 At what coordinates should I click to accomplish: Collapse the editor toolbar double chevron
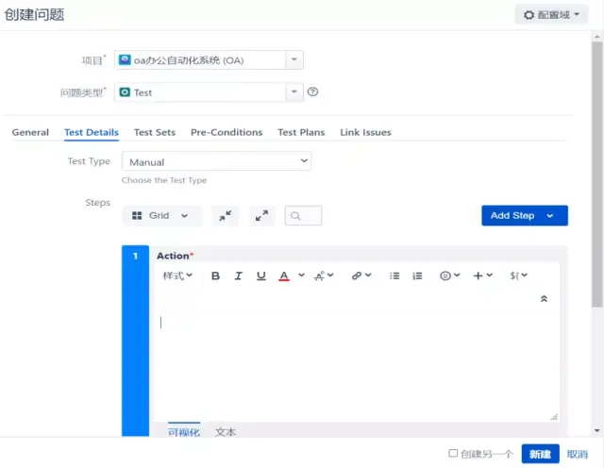click(x=544, y=298)
